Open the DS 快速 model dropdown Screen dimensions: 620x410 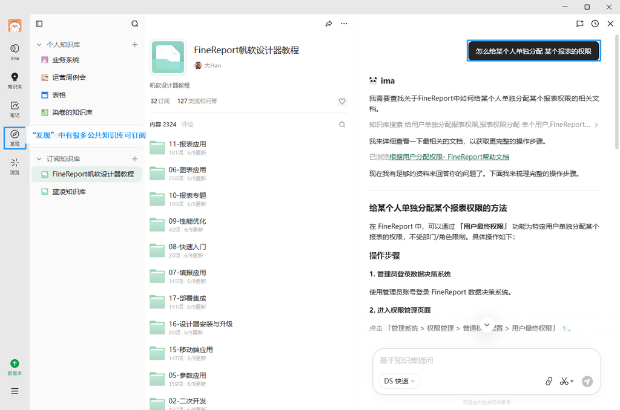click(400, 381)
